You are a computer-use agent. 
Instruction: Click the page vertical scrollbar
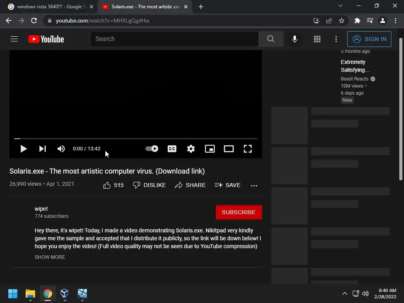pyautogui.click(x=401, y=109)
